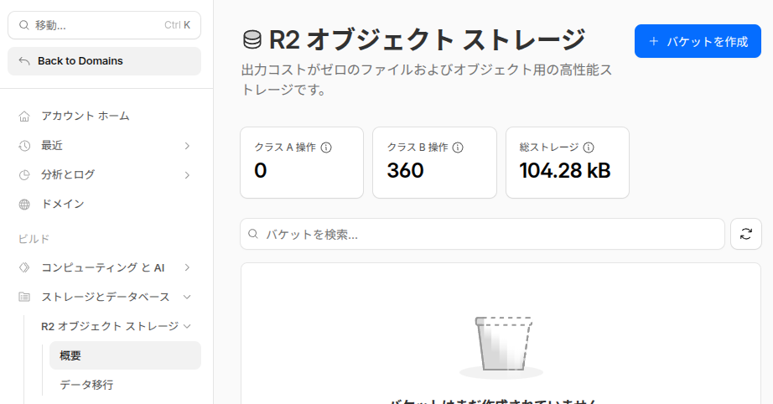Click the バケットを作成 button
Screen dimensions: 773x404
(698, 41)
